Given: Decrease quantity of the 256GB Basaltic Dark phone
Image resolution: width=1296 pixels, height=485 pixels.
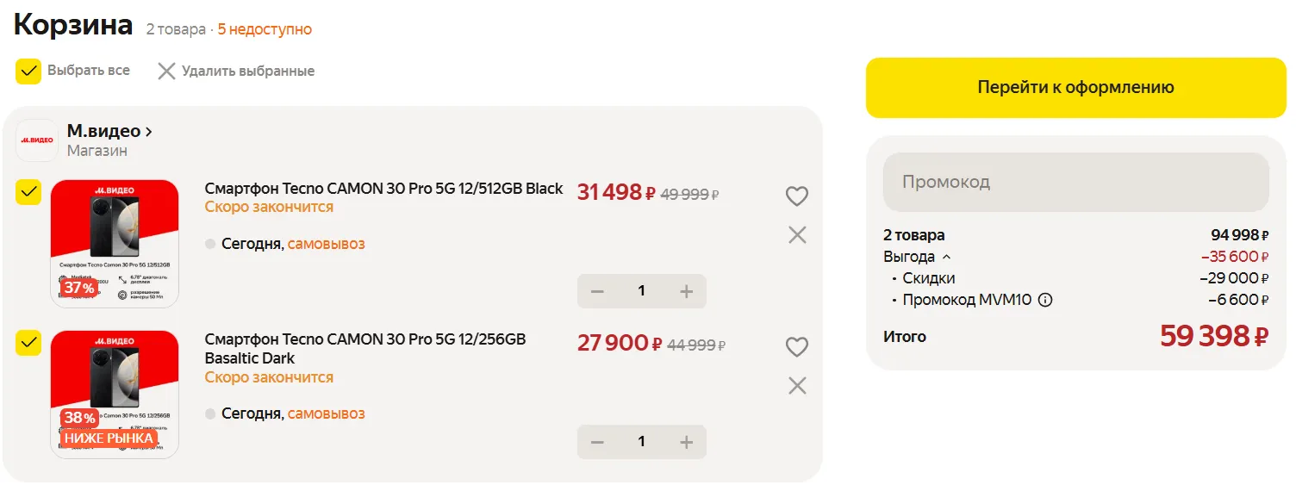Looking at the screenshot, I should tap(597, 442).
